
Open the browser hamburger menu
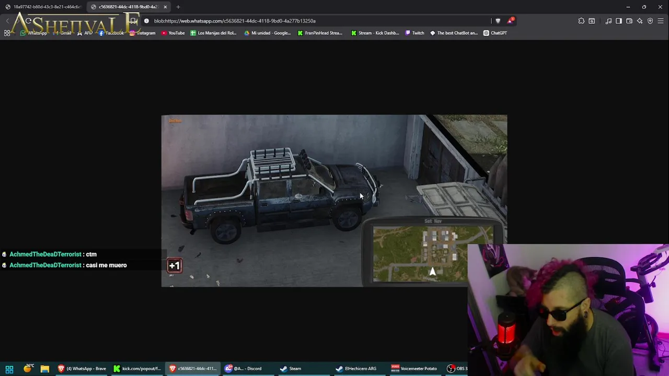661,21
